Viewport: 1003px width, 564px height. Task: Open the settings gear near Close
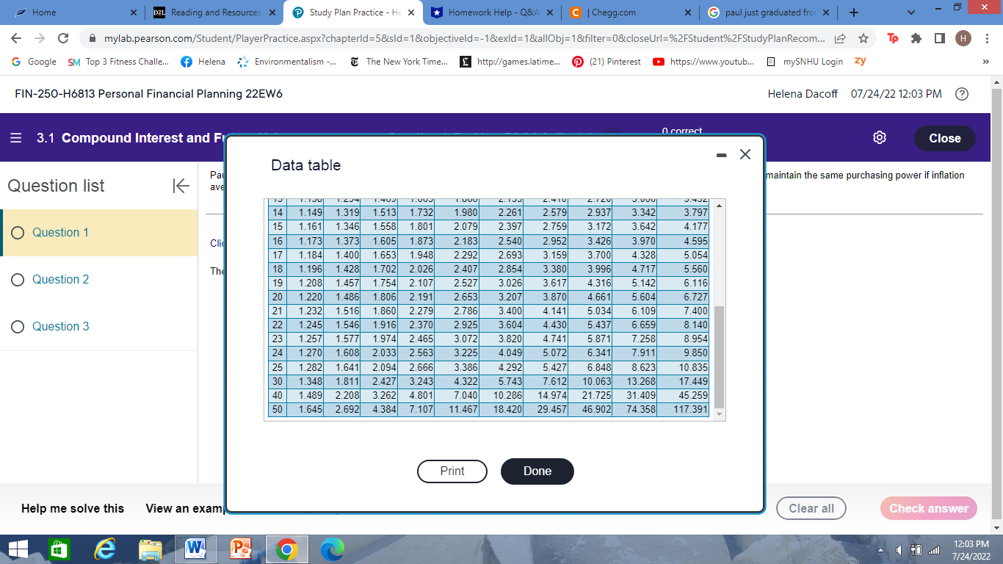click(x=879, y=138)
